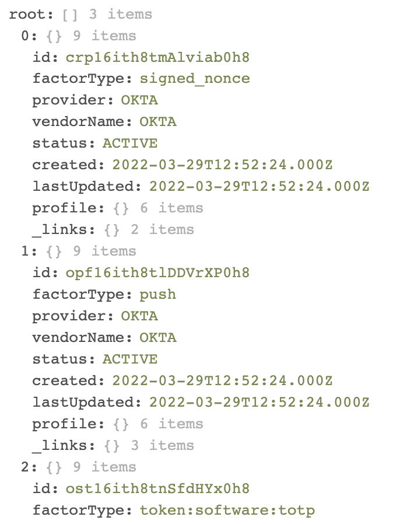The image size is (393, 524).
Task: Click the token:software:totp value
Action: coord(227,510)
